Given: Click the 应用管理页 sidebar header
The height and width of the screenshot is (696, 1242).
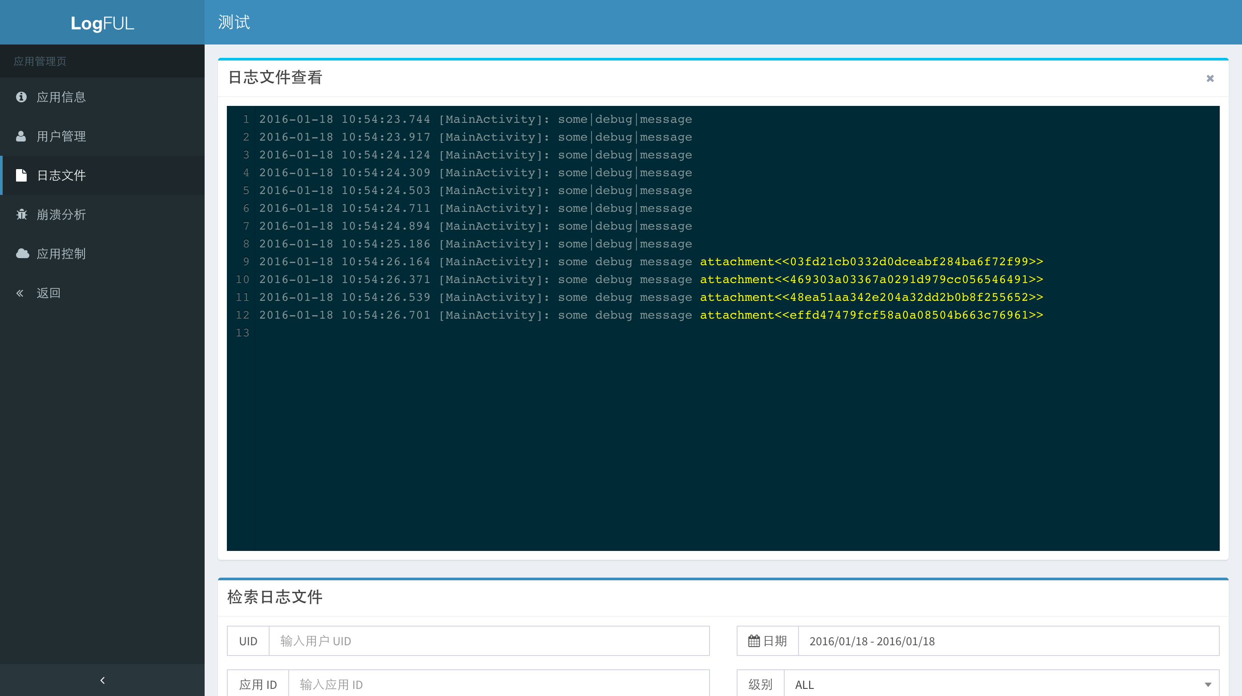Looking at the screenshot, I should pos(40,61).
